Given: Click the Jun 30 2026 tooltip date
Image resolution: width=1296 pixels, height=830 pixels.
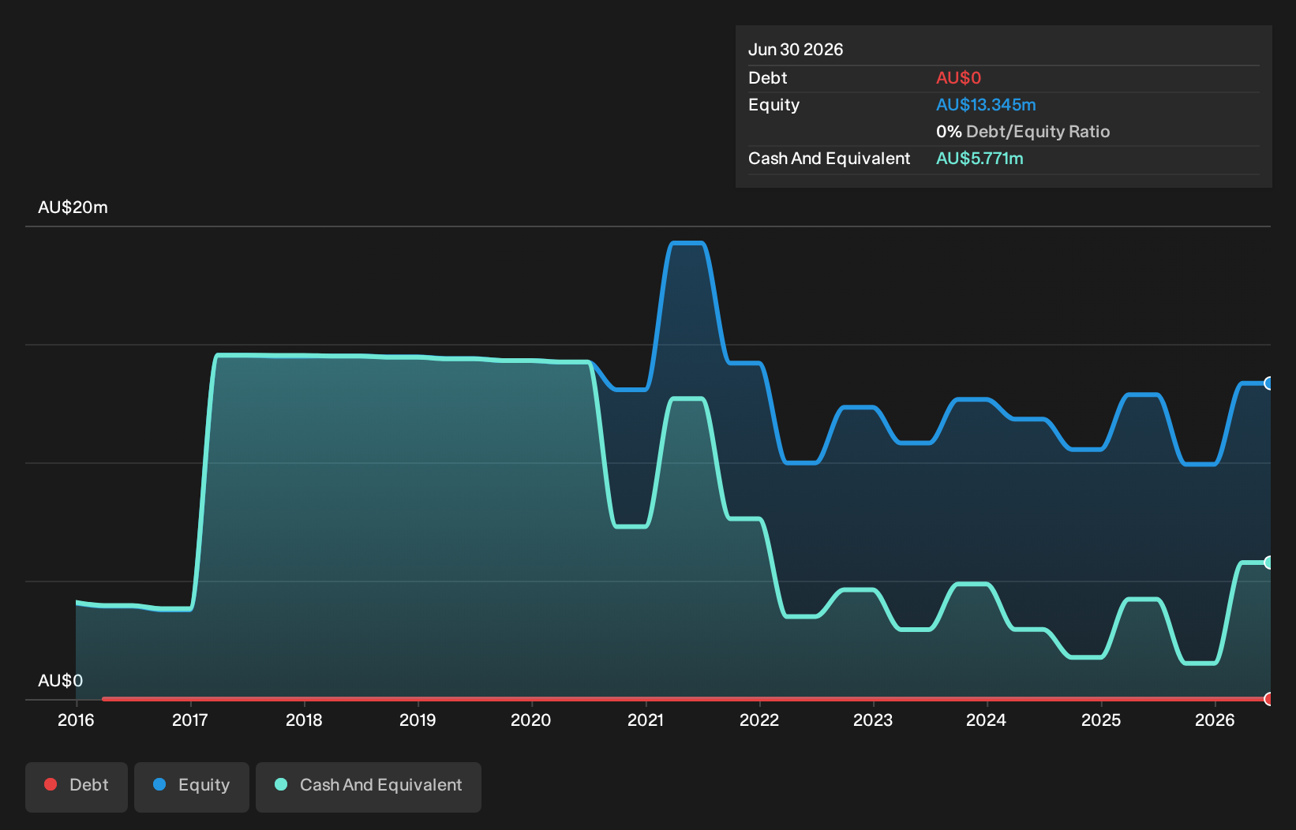Looking at the screenshot, I should pyautogui.click(x=796, y=50).
